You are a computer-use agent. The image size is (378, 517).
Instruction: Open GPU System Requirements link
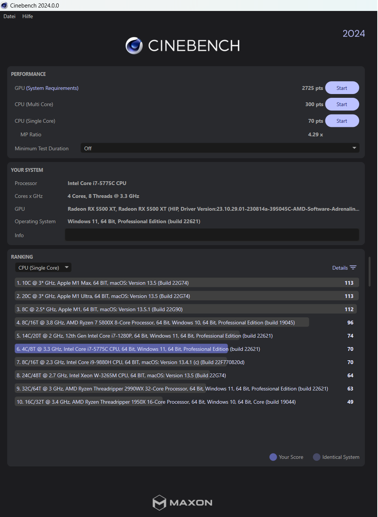pyautogui.click(x=52, y=88)
